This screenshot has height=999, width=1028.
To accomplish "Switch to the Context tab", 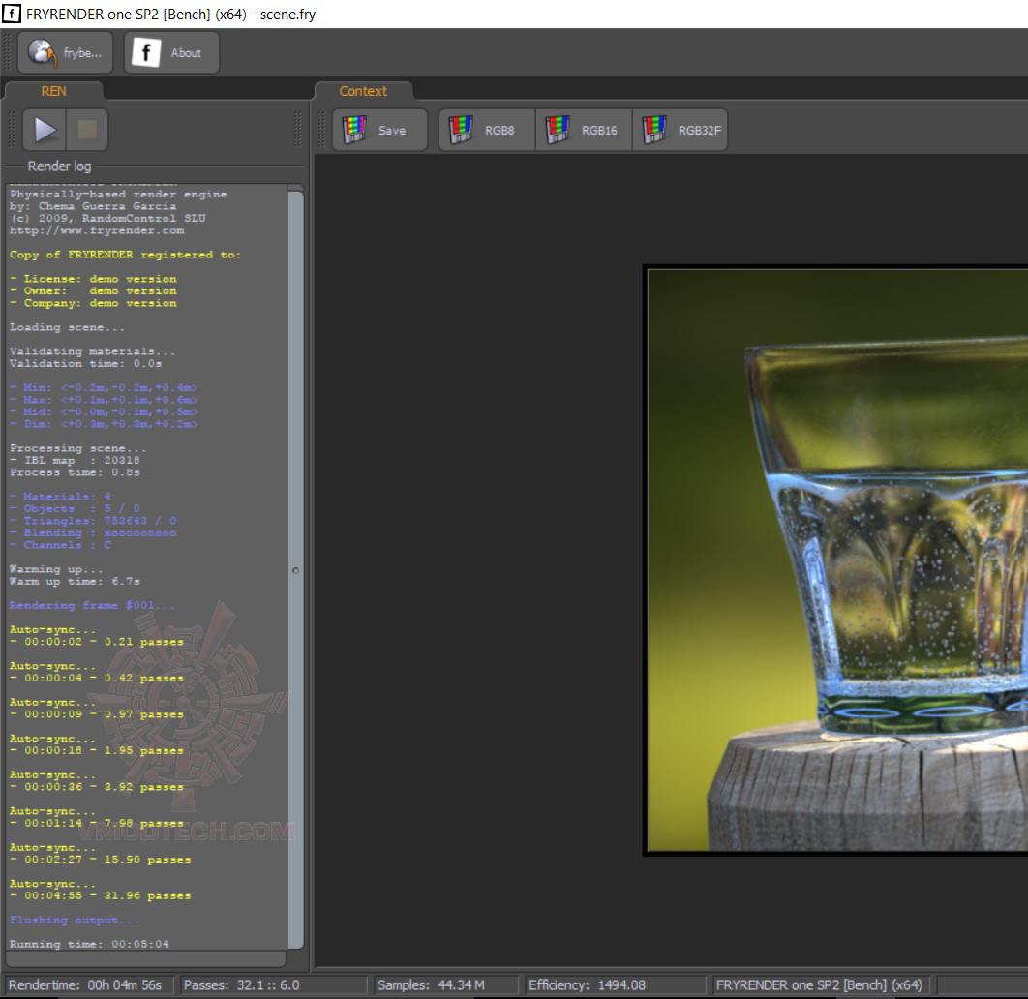I will [363, 91].
